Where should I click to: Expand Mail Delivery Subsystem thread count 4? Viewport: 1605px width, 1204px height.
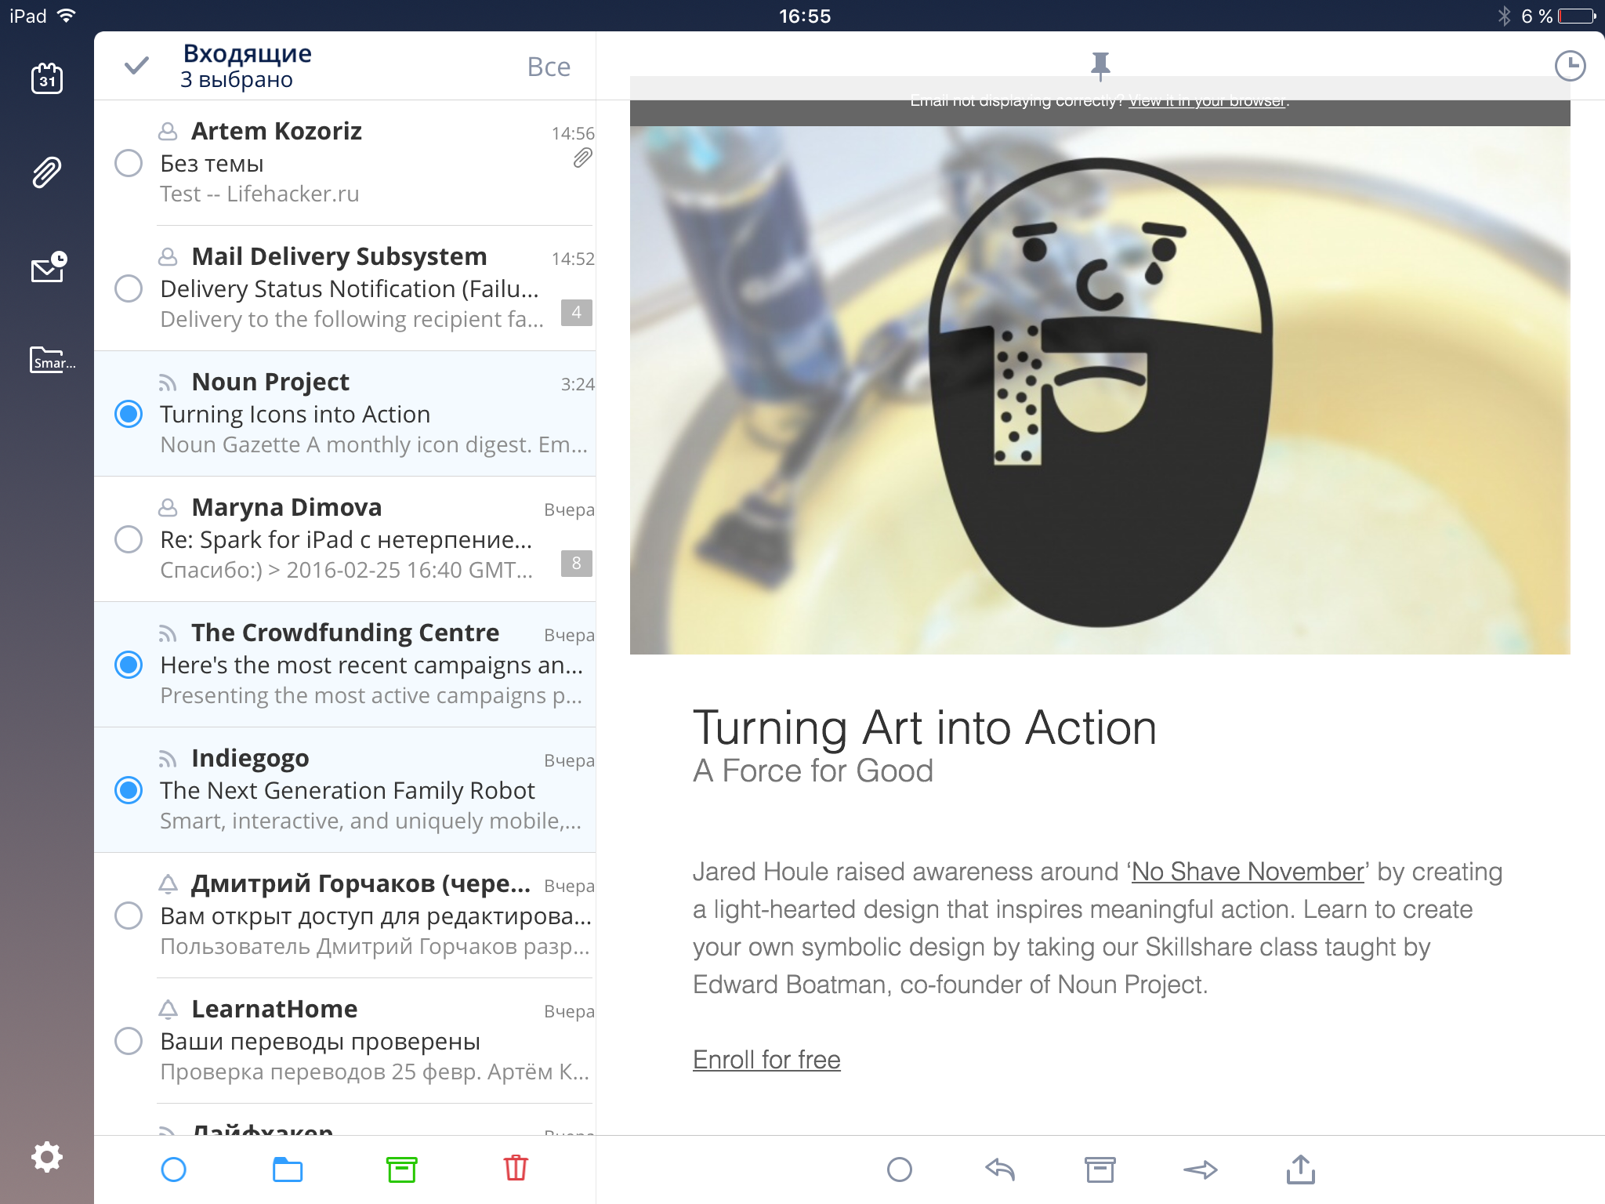click(576, 313)
